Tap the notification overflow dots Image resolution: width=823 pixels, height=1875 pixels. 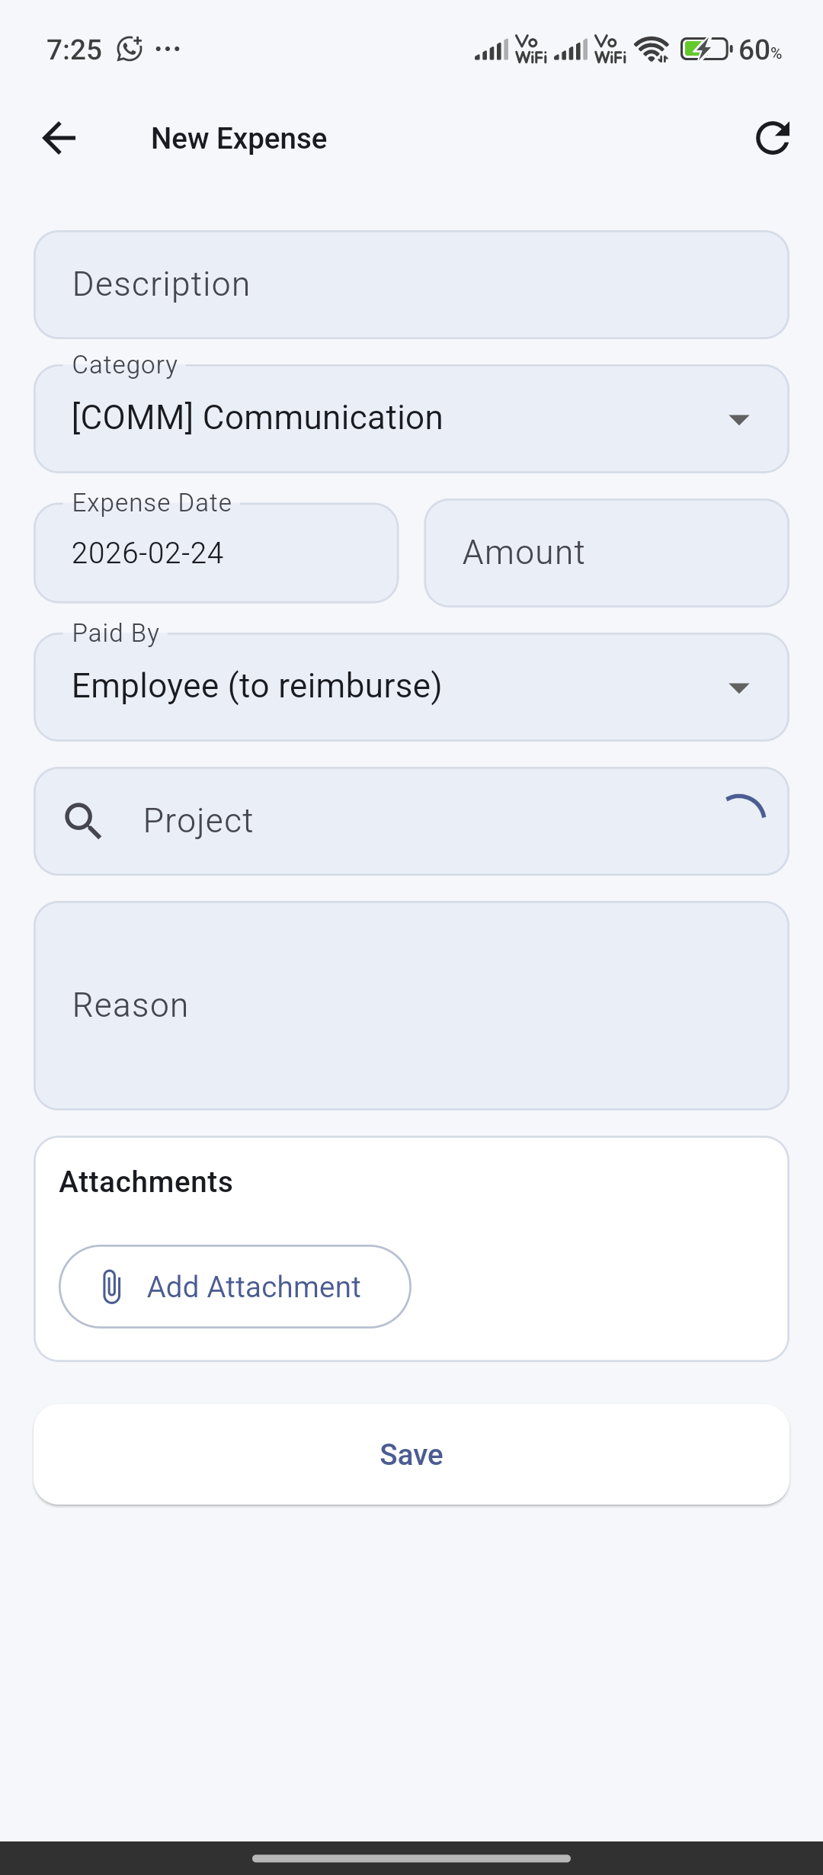click(168, 50)
